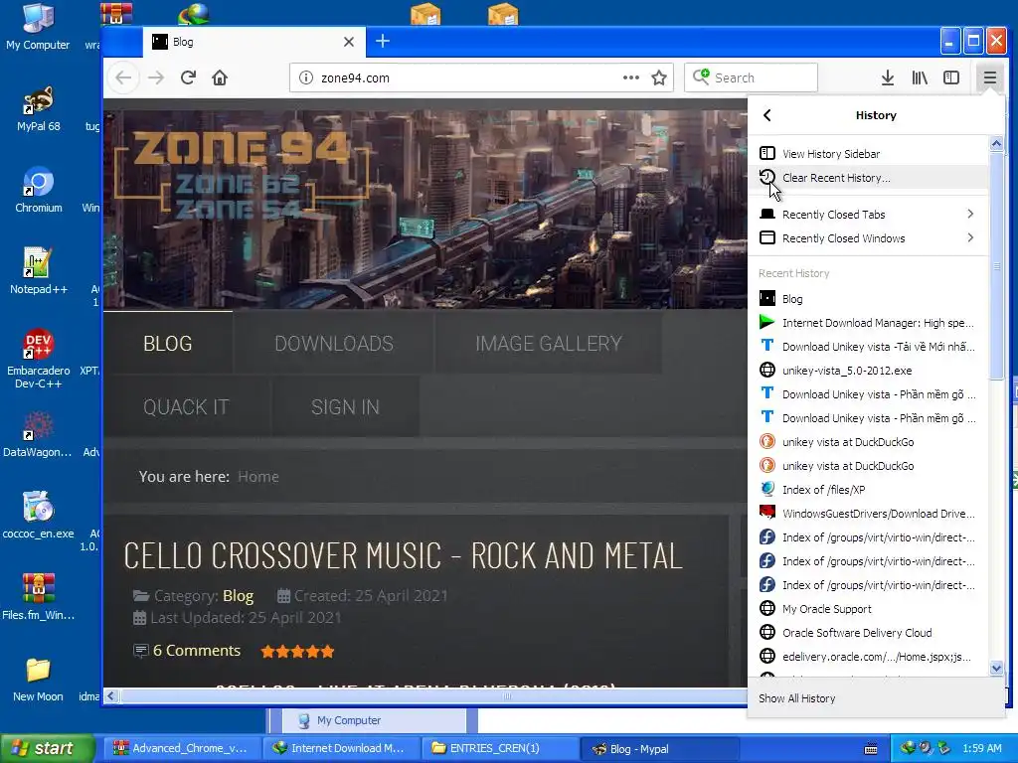Open IMAGE GALLERY navigation tab
This screenshot has width=1018, height=763.
[549, 343]
